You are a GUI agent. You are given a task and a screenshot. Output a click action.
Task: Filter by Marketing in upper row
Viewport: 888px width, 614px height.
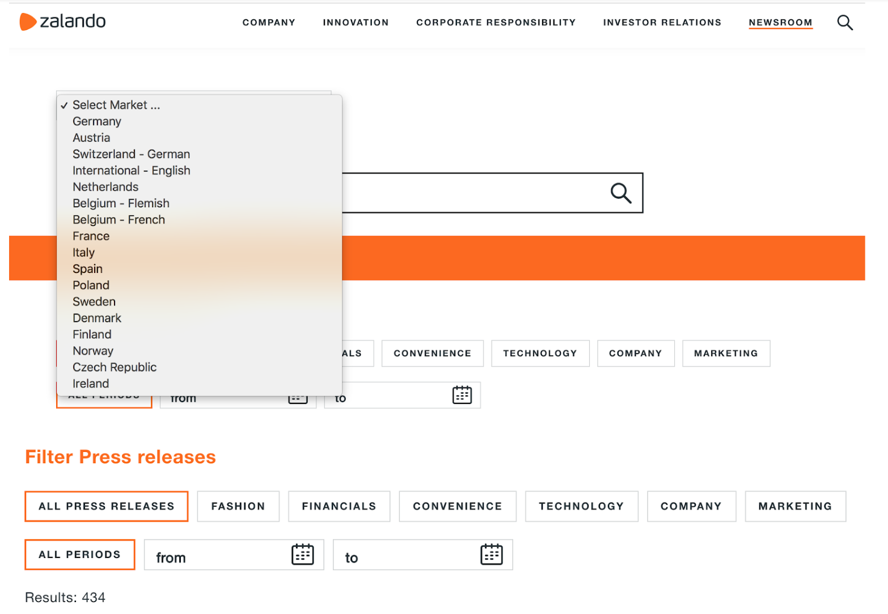[x=726, y=353]
